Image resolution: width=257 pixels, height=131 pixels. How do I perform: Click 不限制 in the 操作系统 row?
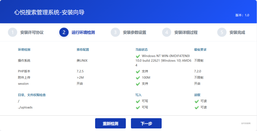(x=199, y=60)
